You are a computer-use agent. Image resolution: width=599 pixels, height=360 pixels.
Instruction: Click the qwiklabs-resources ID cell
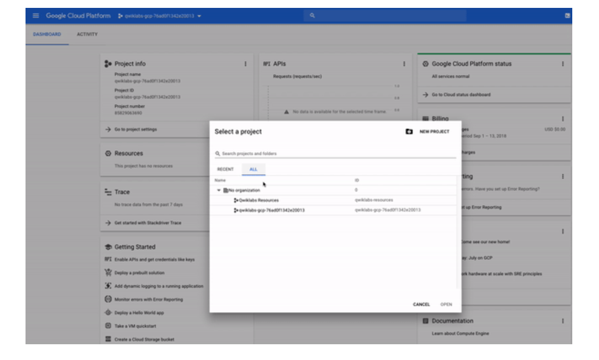[x=374, y=200]
